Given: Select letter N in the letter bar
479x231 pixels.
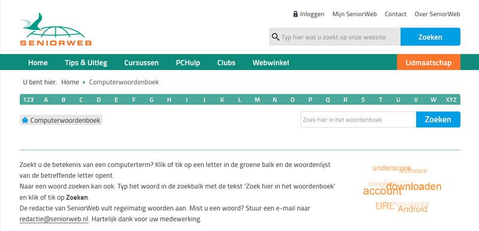Looking at the screenshot, I should point(275,100).
